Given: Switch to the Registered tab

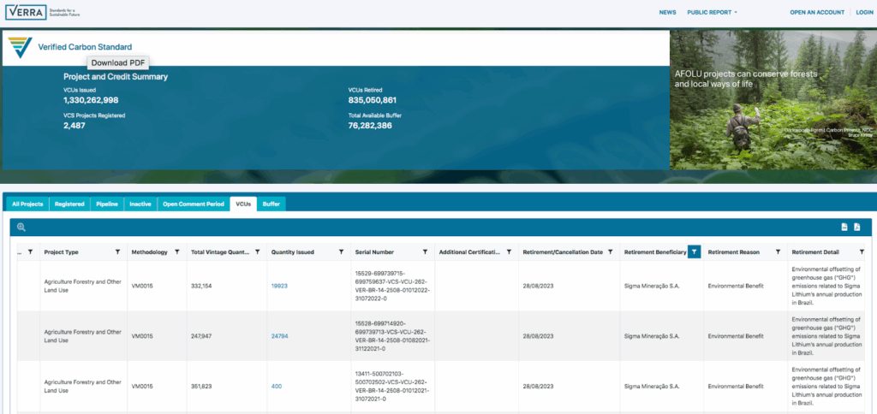Looking at the screenshot, I should pos(69,204).
